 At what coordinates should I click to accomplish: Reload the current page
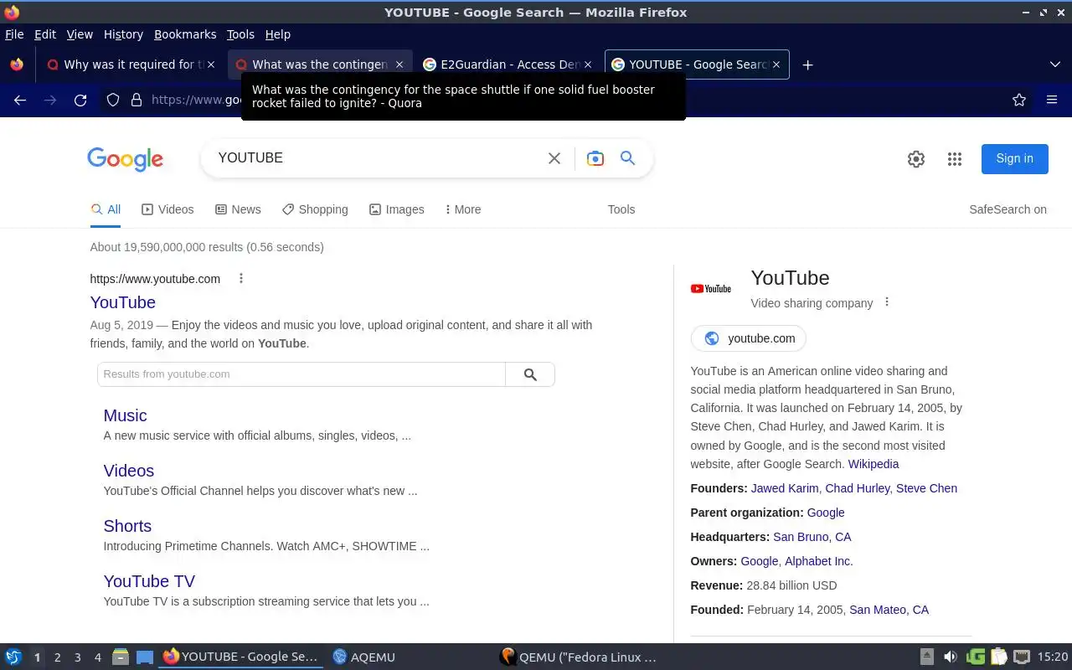[80, 100]
